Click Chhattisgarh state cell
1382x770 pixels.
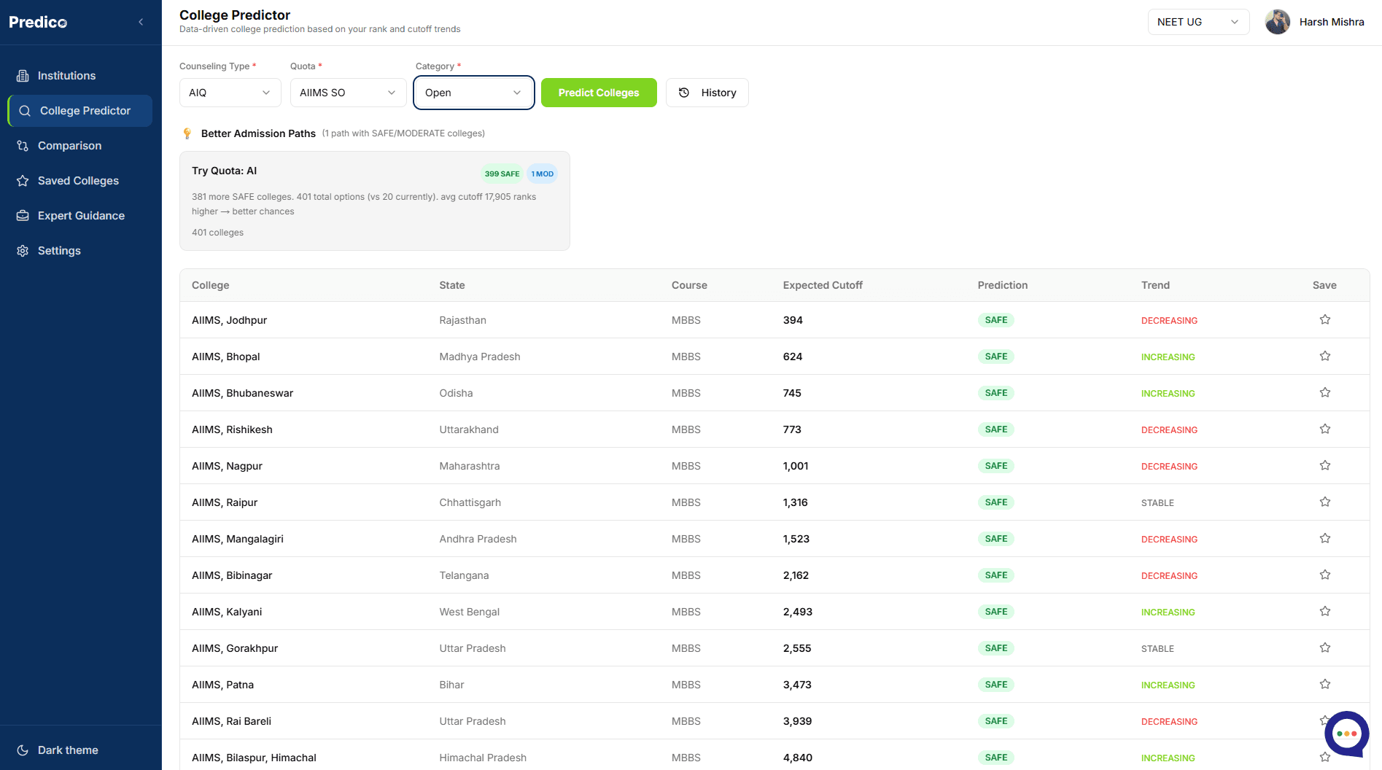click(470, 502)
